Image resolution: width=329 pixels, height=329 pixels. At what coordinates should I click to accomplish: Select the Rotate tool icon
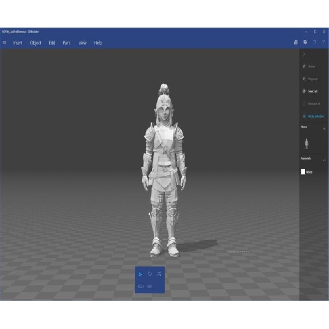[150, 274]
